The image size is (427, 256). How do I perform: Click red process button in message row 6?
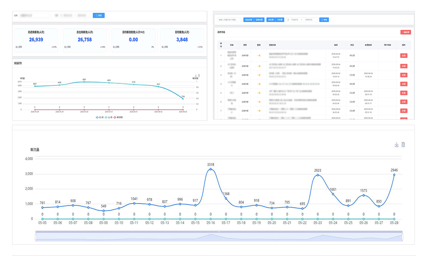(404, 102)
